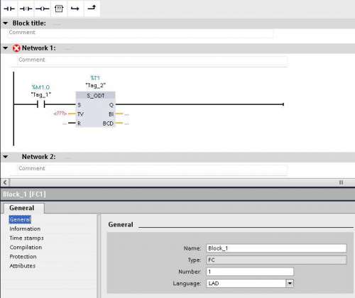Open the Compilation entry
The height and width of the screenshot is (298, 355).
[26, 247]
